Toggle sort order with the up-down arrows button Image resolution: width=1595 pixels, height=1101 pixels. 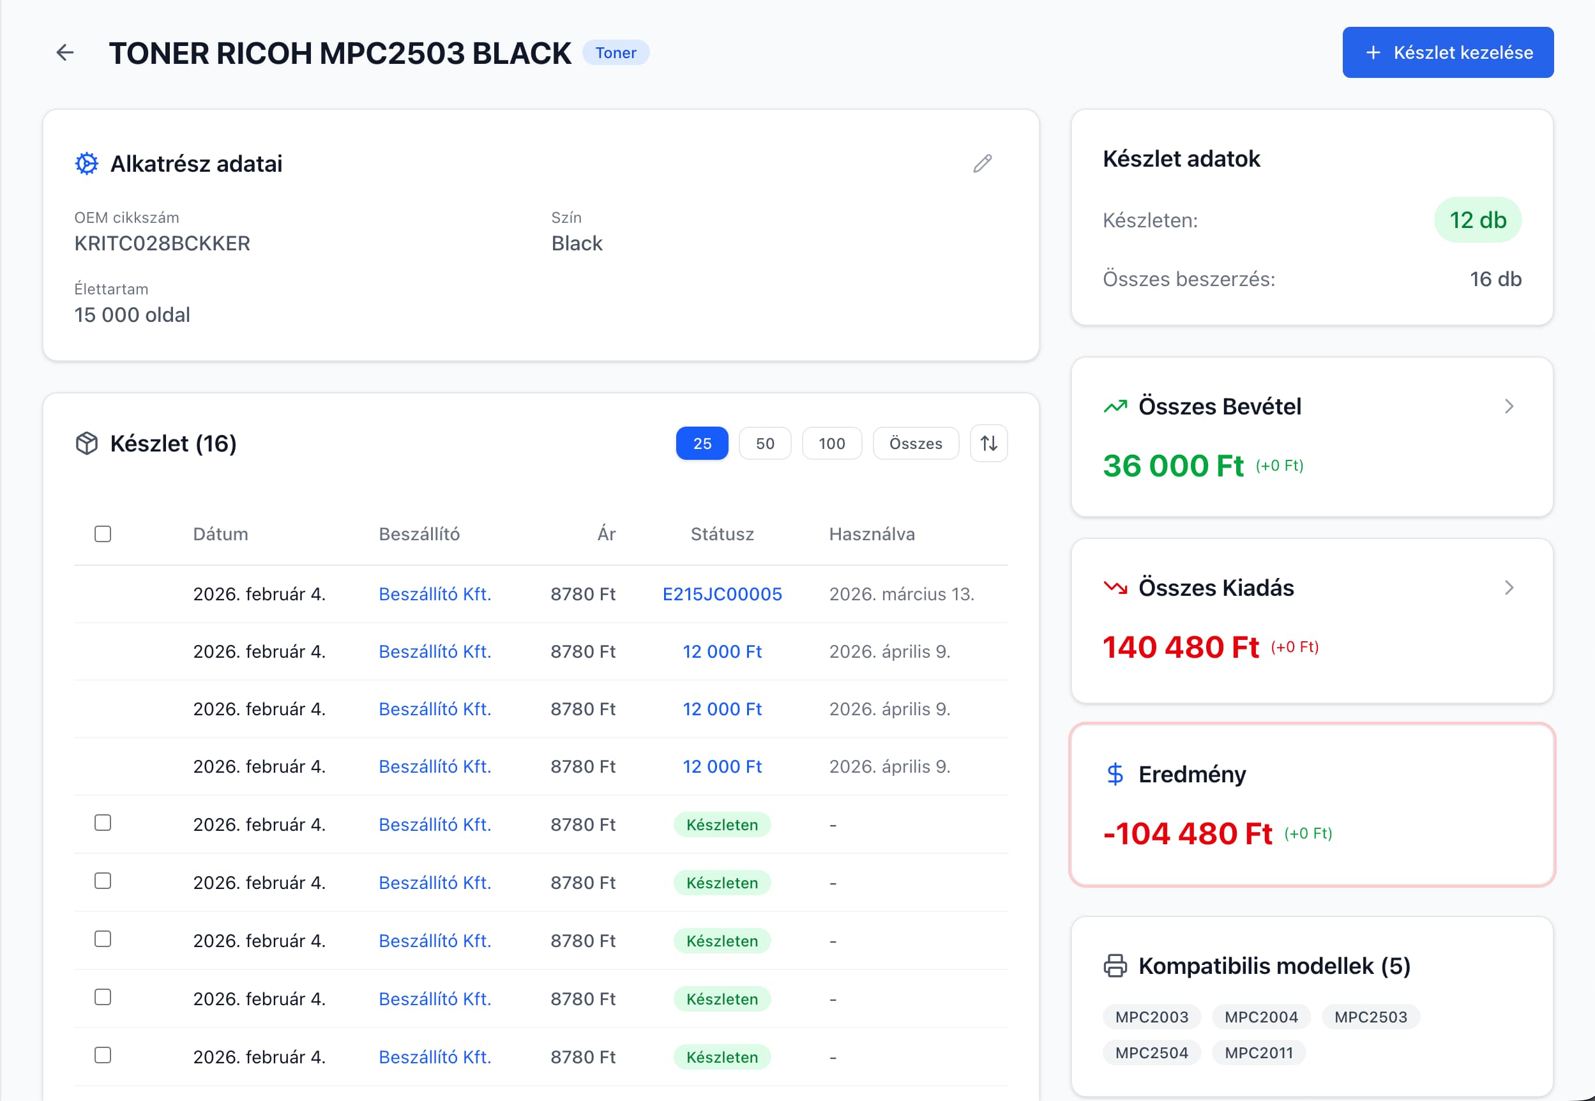[989, 444]
